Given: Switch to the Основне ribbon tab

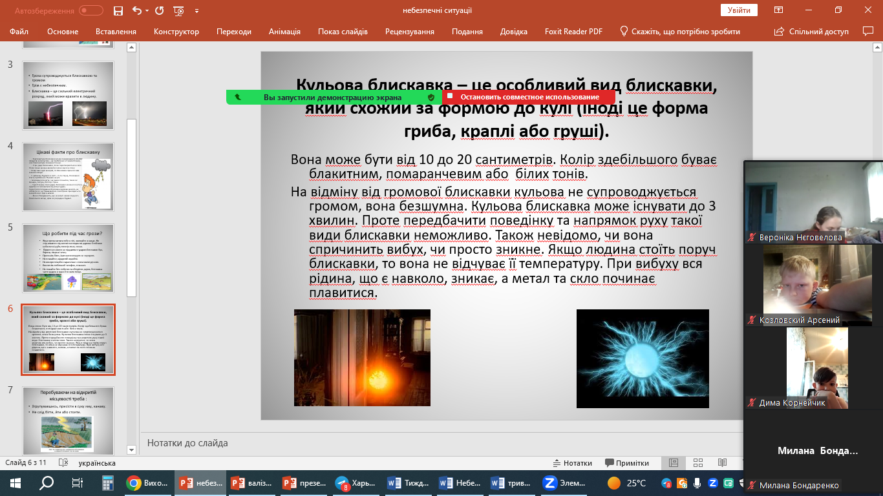Looking at the screenshot, I should [63, 32].
